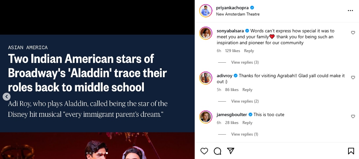
Task: Open New Amsterdam Theatre location link
Action: [x=238, y=14]
